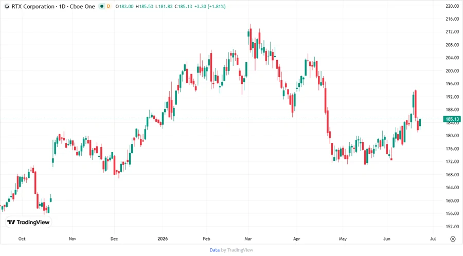
Task: Click the 204.00 price axis label
Action: 452,58
